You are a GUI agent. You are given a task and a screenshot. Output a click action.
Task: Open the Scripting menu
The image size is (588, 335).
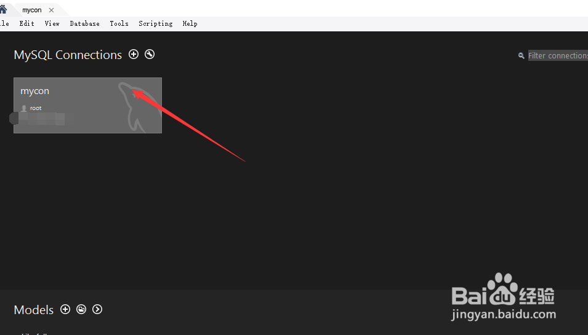pyautogui.click(x=156, y=23)
